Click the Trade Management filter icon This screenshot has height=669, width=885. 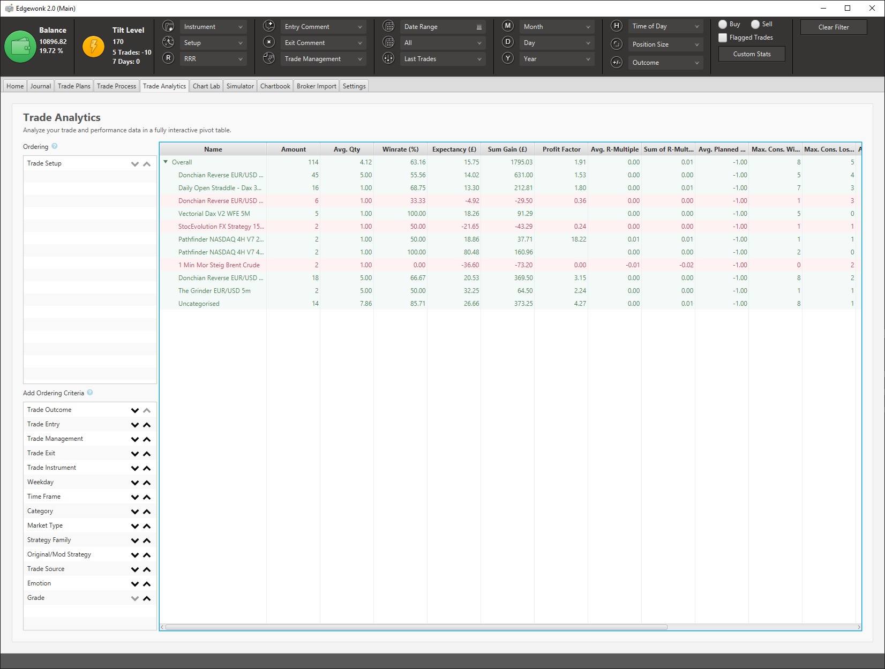click(269, 58)
